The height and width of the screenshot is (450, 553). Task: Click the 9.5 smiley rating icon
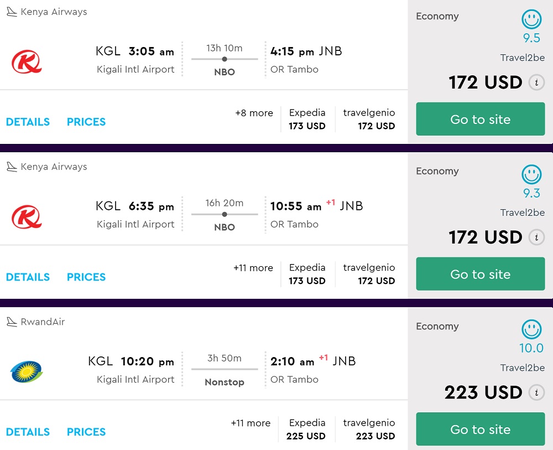coord(531,19)
